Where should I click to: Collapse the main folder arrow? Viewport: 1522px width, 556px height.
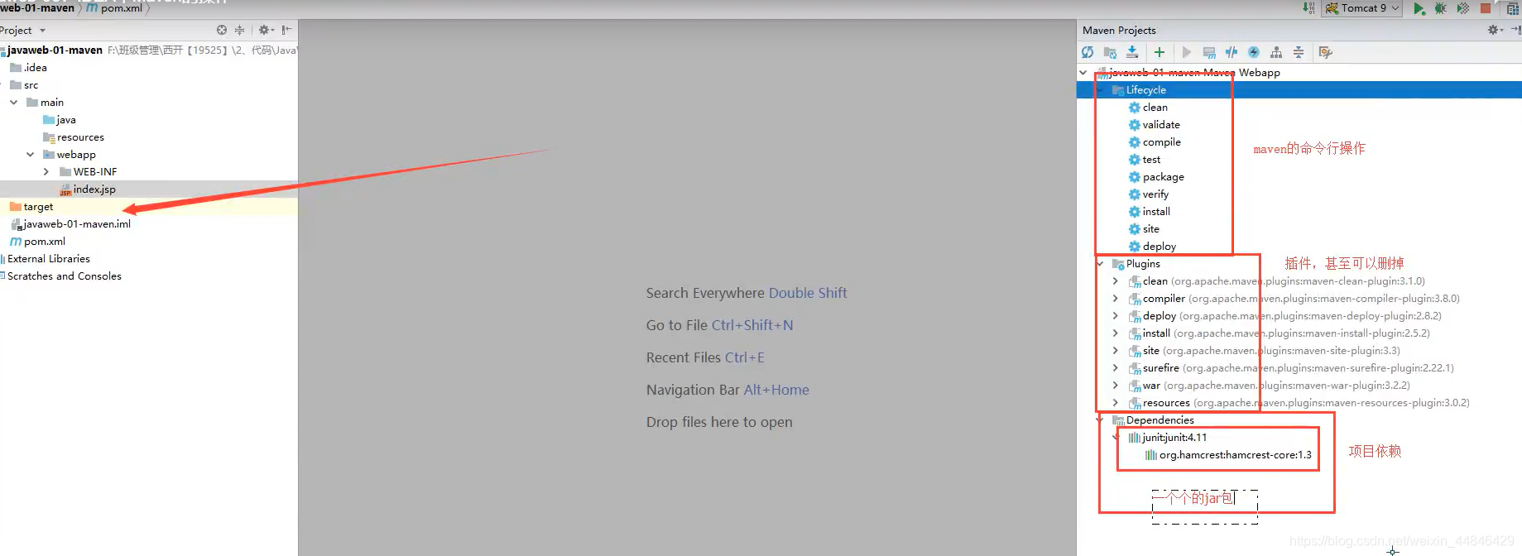[x=14, y=103]
